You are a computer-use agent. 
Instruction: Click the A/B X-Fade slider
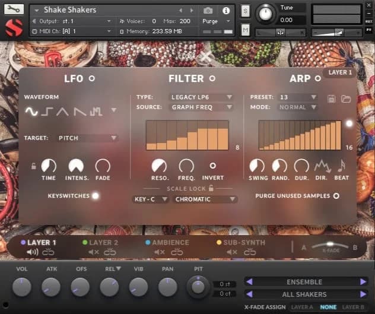tap(329, 245)
